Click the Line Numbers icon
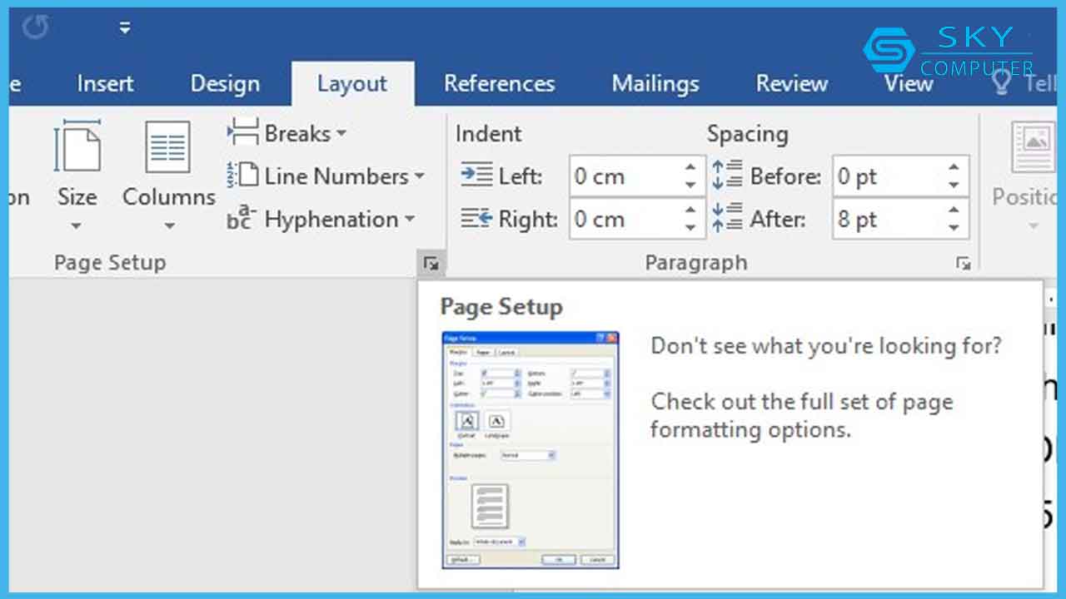Viewport: 1066px width, 599px height. point(243,176)
